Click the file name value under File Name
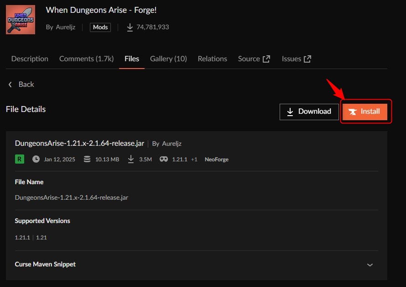The width and height of the screenshot is (406, 287). (72, 197)
